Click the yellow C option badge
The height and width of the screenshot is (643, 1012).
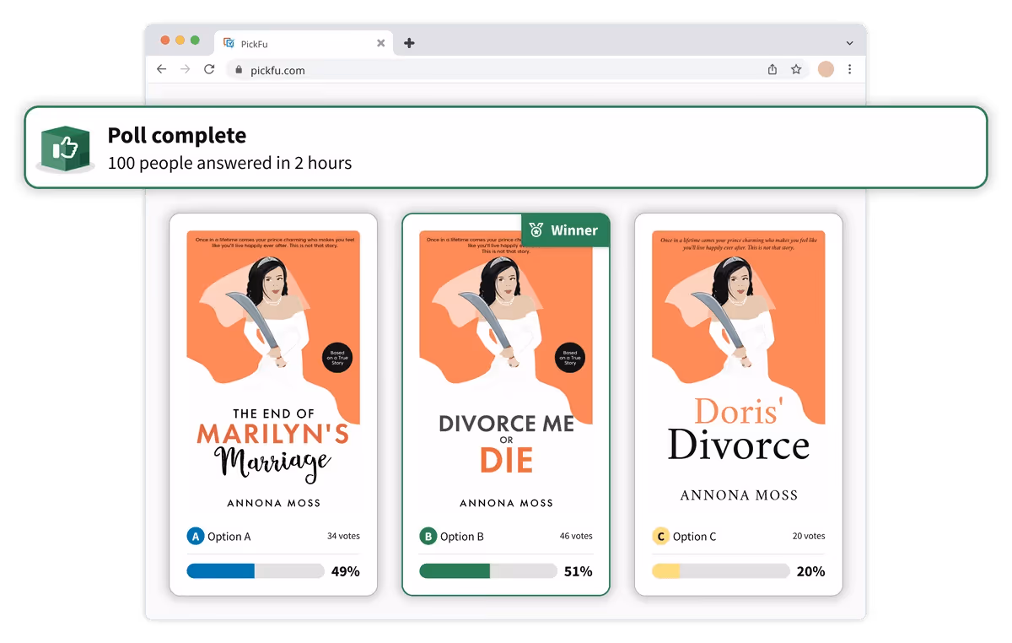point(661,536)
